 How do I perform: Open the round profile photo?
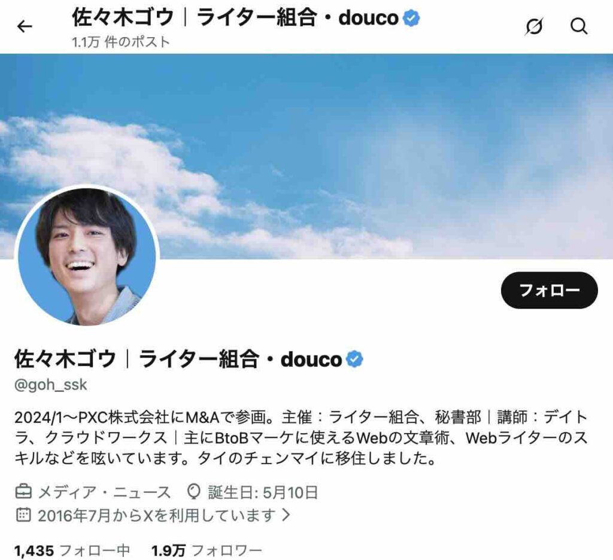pyautogui.click(x=87, y=257)
